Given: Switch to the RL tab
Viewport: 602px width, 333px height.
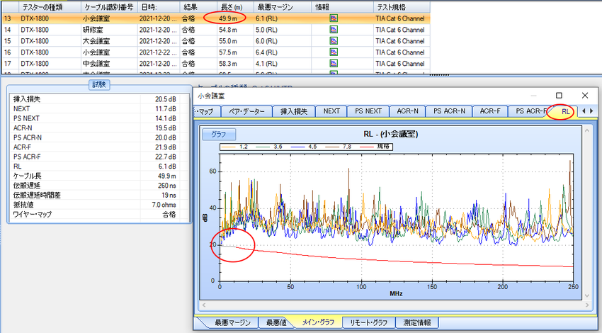Looking at the screenshot, I should click(x=564, y=111).
